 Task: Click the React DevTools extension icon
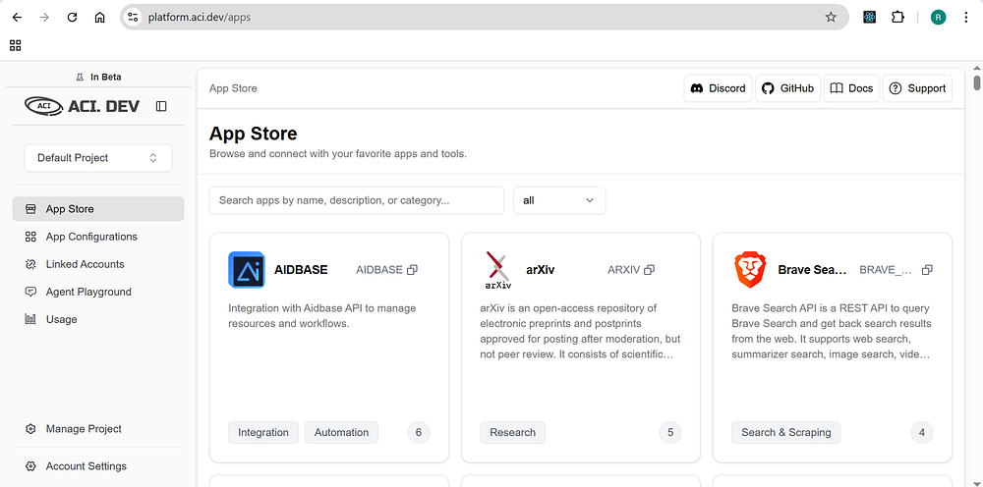click(869, 17)
